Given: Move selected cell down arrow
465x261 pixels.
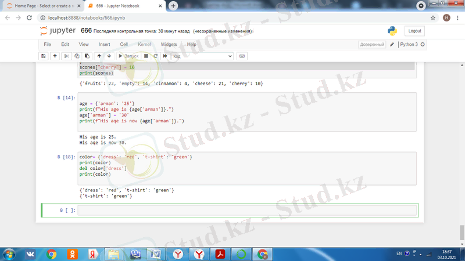Looking at the screenshot, I should (x=109, y=56).
